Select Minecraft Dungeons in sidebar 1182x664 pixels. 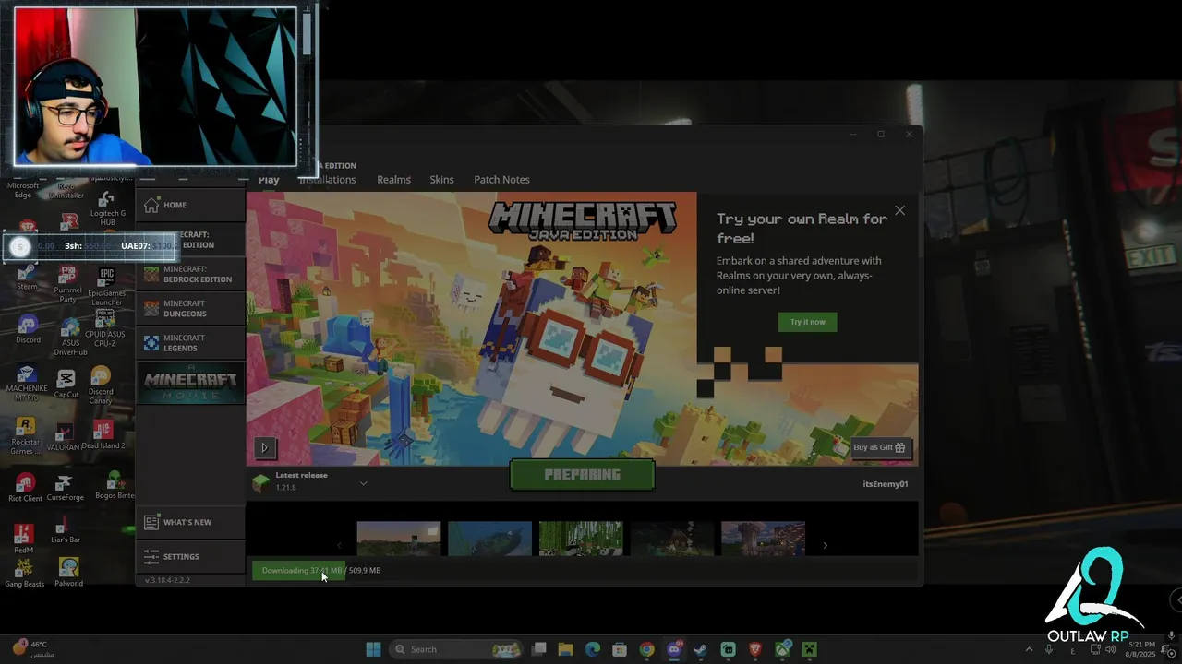point(190,308)
